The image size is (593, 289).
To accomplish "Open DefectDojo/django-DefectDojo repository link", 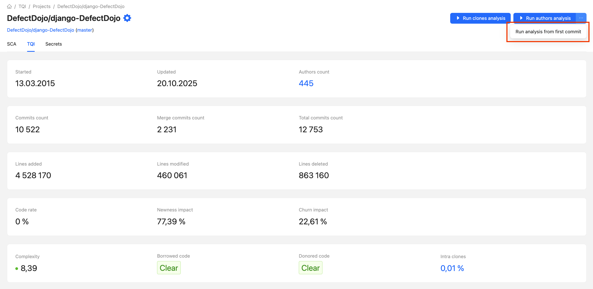I will [41, 30].
